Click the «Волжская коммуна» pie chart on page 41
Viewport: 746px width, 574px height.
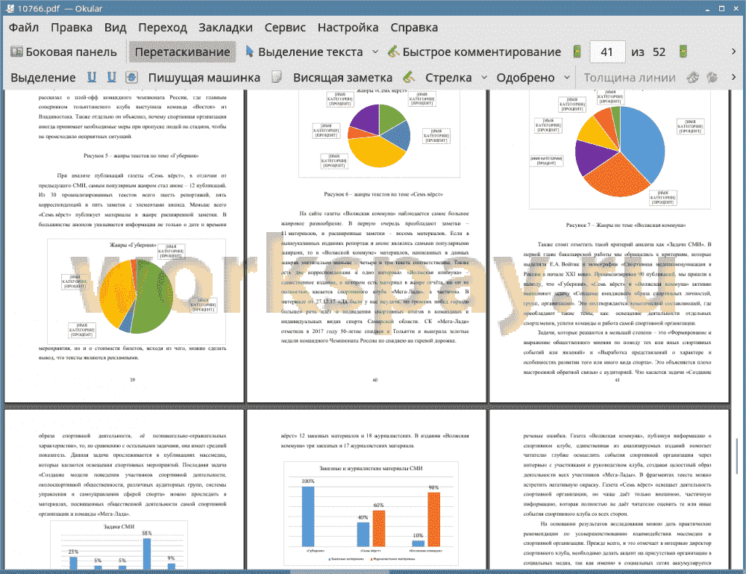(619, 150)
